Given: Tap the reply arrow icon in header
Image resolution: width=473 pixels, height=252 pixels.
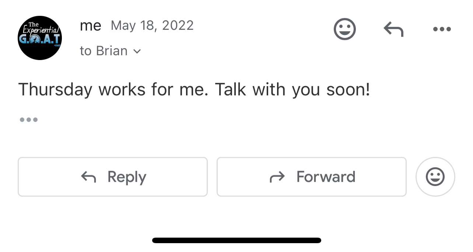Looking at the screenshot, I should click(393, 29).
